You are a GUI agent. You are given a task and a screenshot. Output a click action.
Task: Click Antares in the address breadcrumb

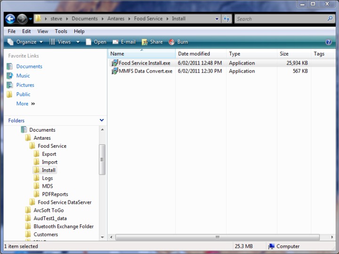tap(116, 19)
